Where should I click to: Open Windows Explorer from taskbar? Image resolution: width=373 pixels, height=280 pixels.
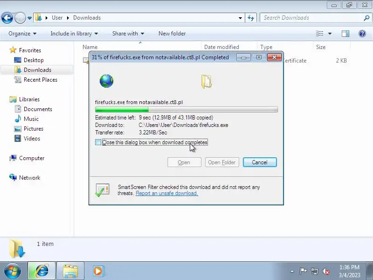tap(70, 271)
